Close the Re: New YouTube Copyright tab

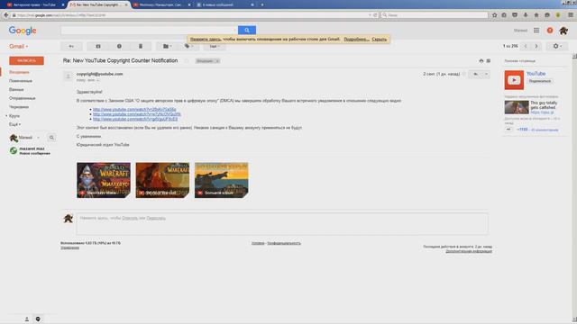click(126, 4)
